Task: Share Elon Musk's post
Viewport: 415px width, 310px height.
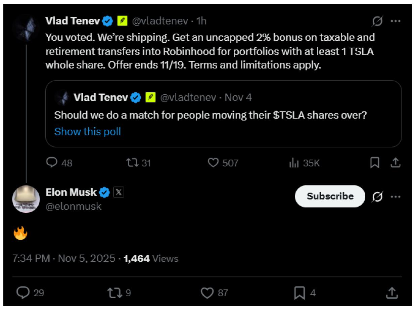Action: tap(391, 293)
